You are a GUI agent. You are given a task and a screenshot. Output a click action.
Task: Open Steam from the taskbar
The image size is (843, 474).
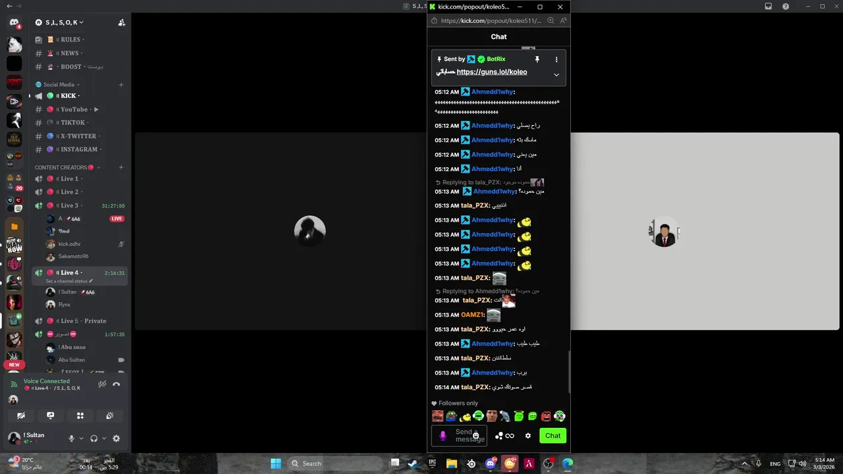[x=412, y=463]
